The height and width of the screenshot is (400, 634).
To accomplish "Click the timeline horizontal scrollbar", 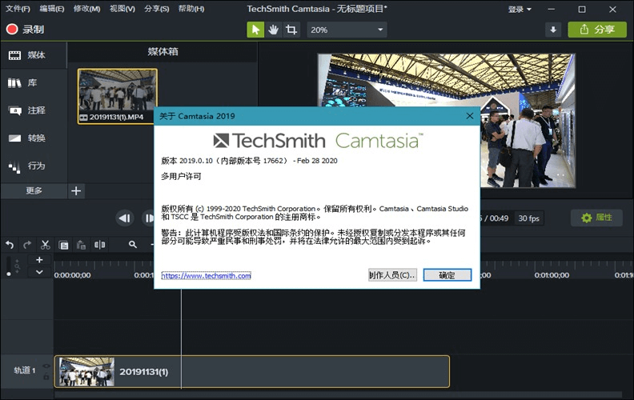I will tap(338, 394).
